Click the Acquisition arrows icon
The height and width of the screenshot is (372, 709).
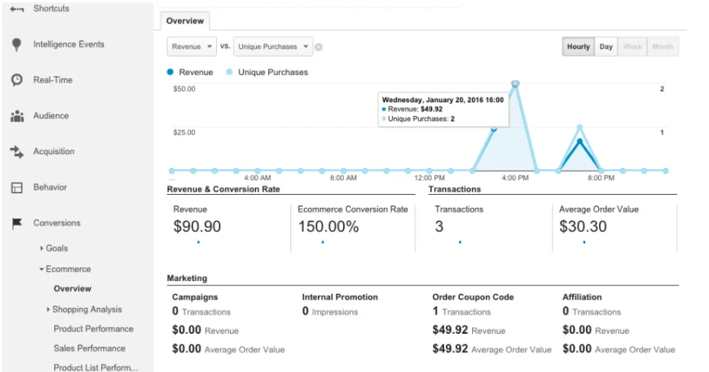pos(17,152)
